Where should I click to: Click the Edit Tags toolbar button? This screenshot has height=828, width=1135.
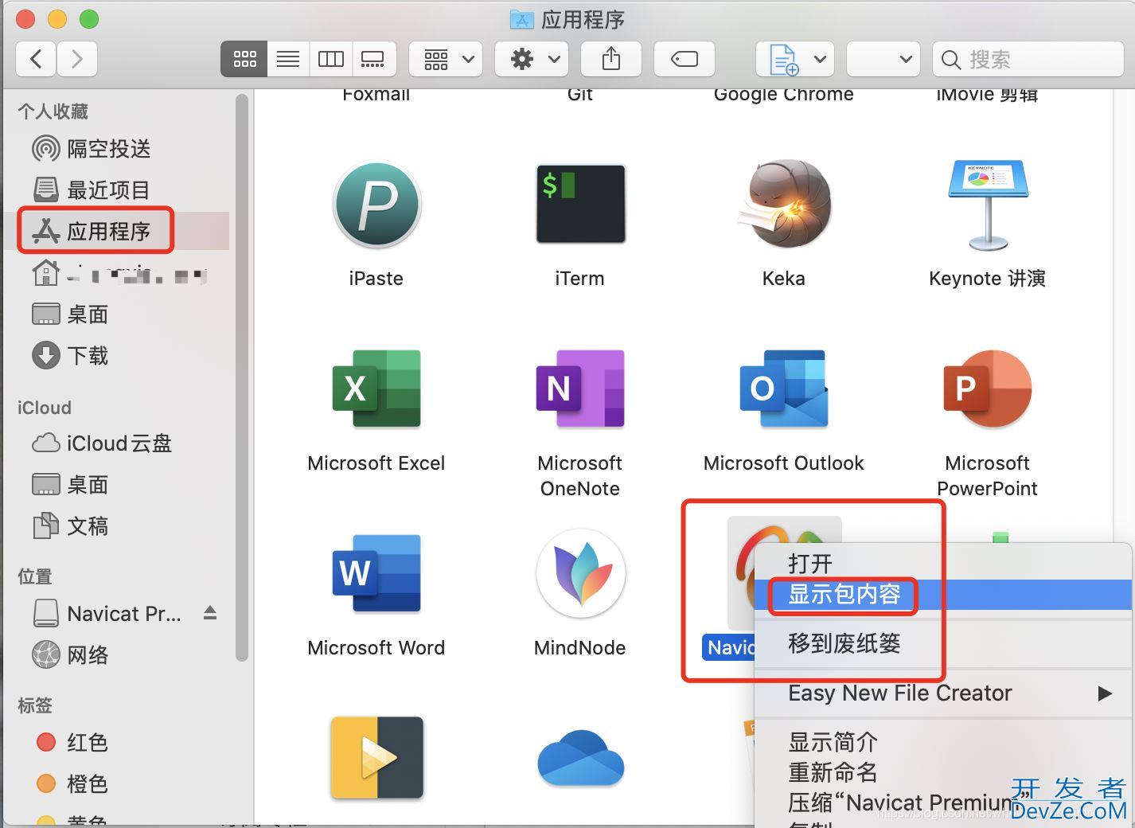click(685, 59)
